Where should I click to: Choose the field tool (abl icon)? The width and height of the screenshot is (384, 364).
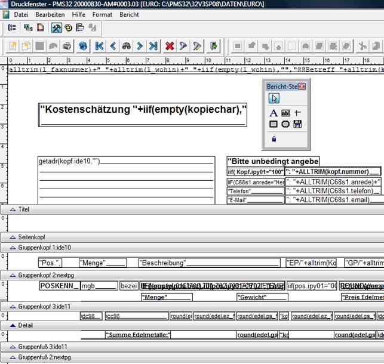(x=285, y=113)
